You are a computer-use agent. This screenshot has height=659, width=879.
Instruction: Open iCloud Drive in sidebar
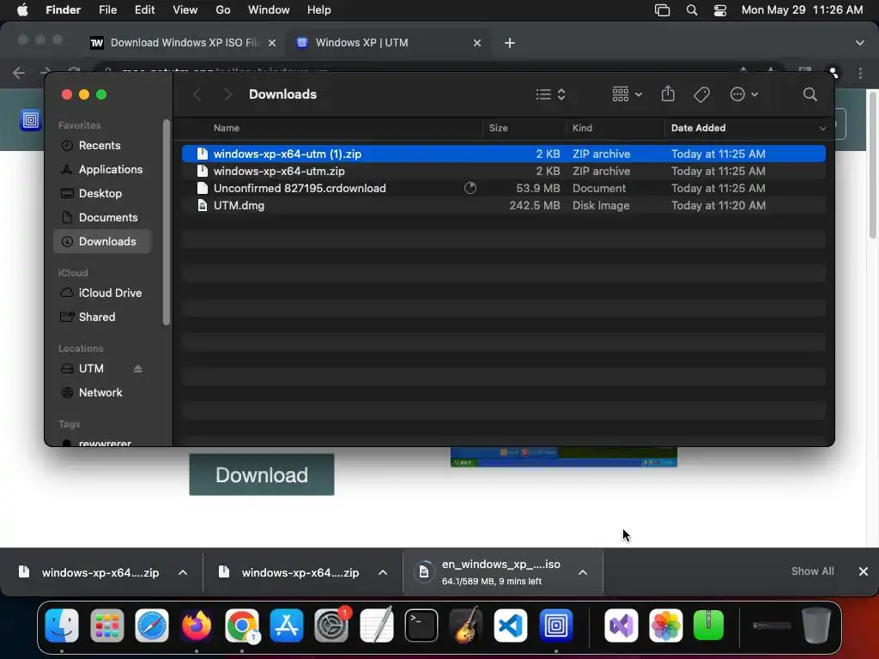pos(102,293)
